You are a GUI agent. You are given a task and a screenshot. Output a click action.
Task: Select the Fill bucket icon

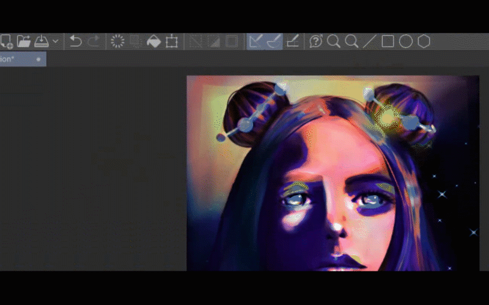(153, 41)
